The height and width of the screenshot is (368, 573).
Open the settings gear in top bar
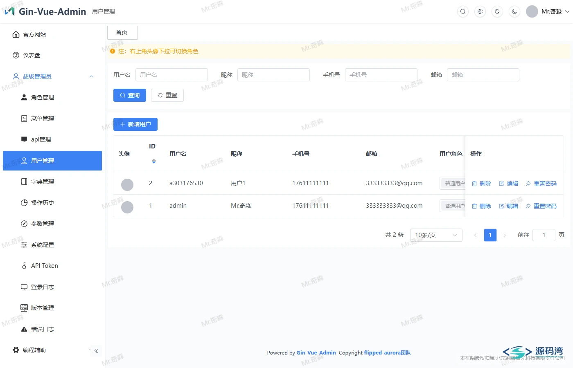[x=480, y=11]
